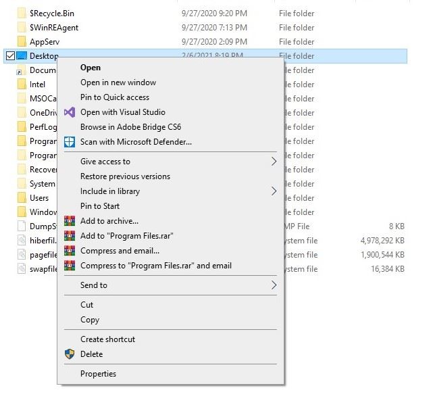Select Open with Visual Studio
Image resolution: width=433 pixels, height=409 pixels.
(171, 112)
